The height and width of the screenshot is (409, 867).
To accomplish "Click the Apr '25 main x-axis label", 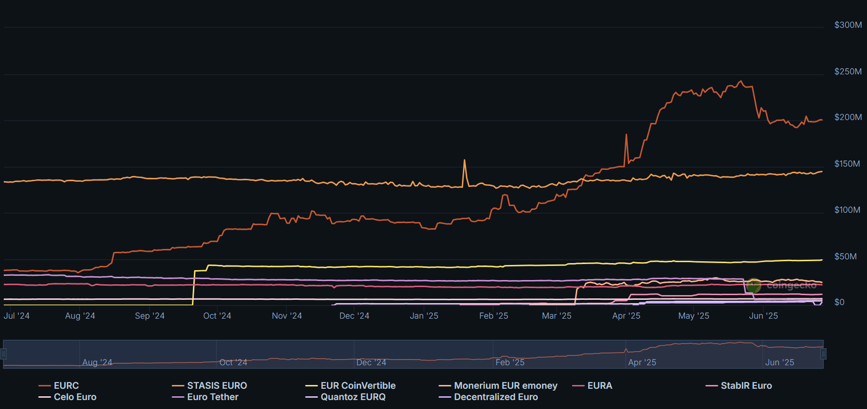I will click(626, 316).
